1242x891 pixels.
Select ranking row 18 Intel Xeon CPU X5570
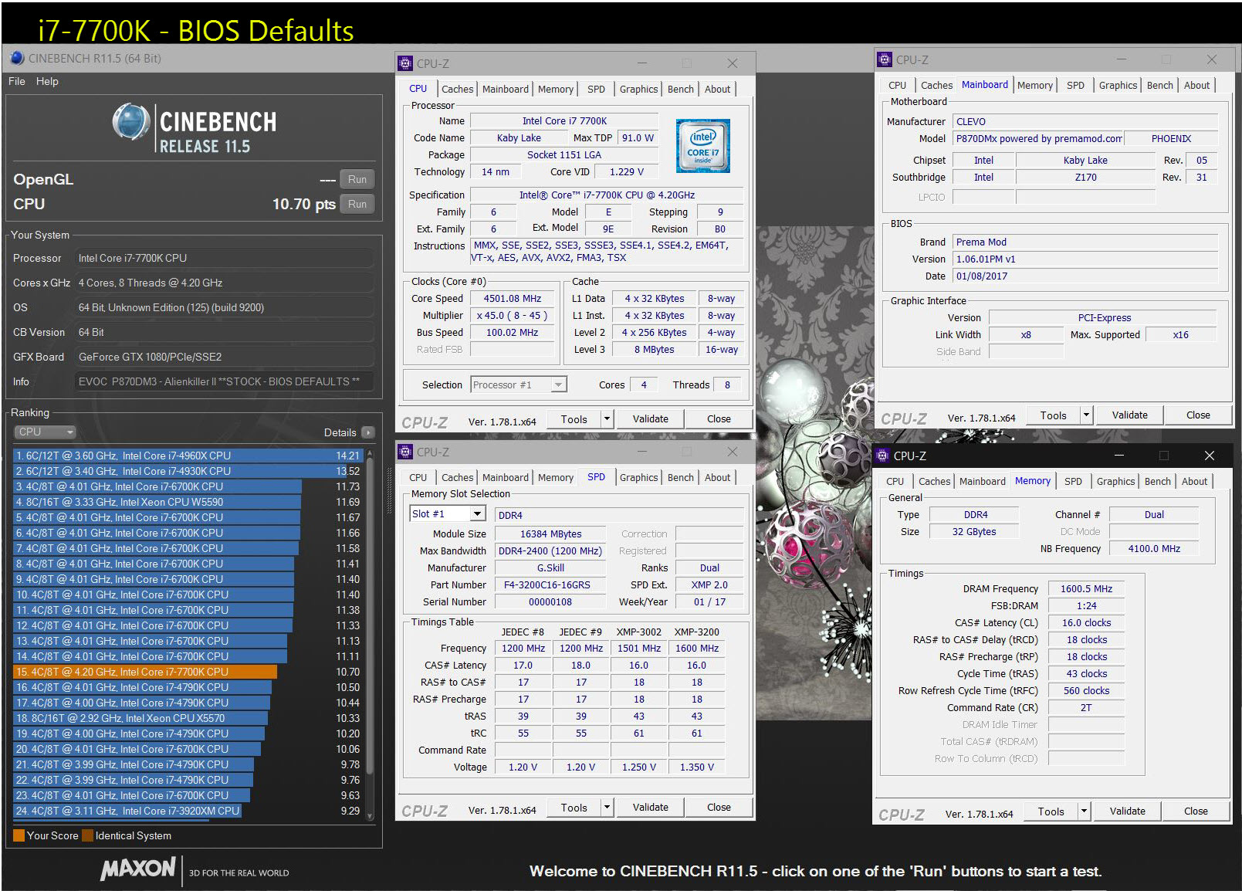[188, 718]
